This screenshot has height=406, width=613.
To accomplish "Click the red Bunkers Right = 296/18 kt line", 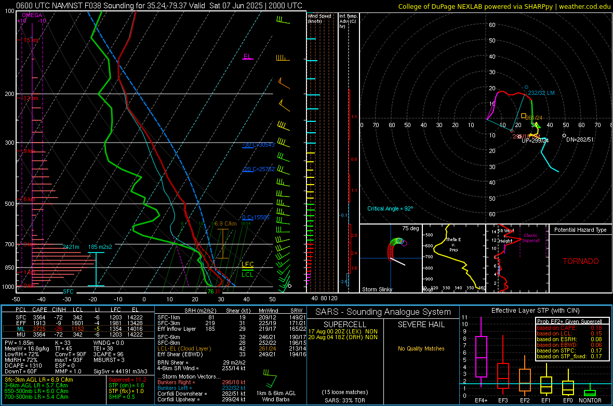I will click(x=202, y=382).
